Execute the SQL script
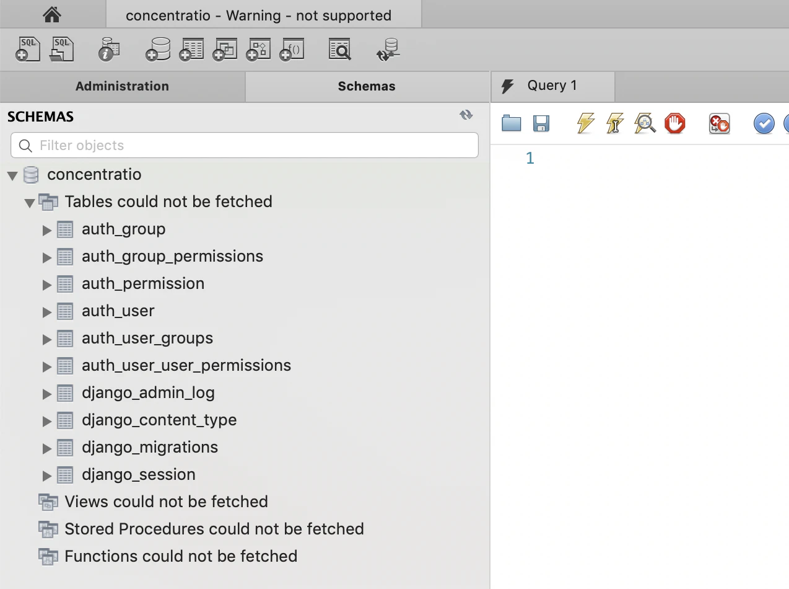The width and height of the screenshot is (789, 589). point(585,123)
